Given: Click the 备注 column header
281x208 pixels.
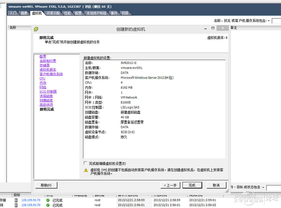Looking at the screenshot, I should click(234, 28).
